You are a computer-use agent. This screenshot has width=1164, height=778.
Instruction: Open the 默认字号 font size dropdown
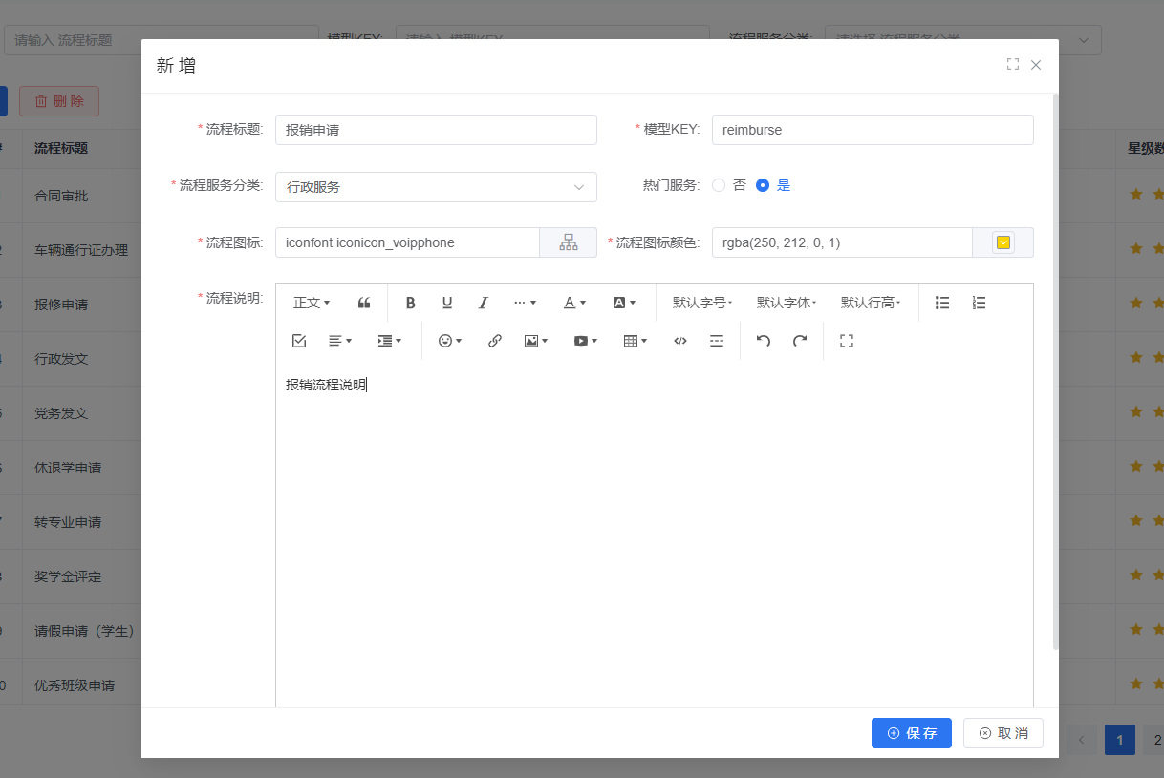[x=702, y=303]
